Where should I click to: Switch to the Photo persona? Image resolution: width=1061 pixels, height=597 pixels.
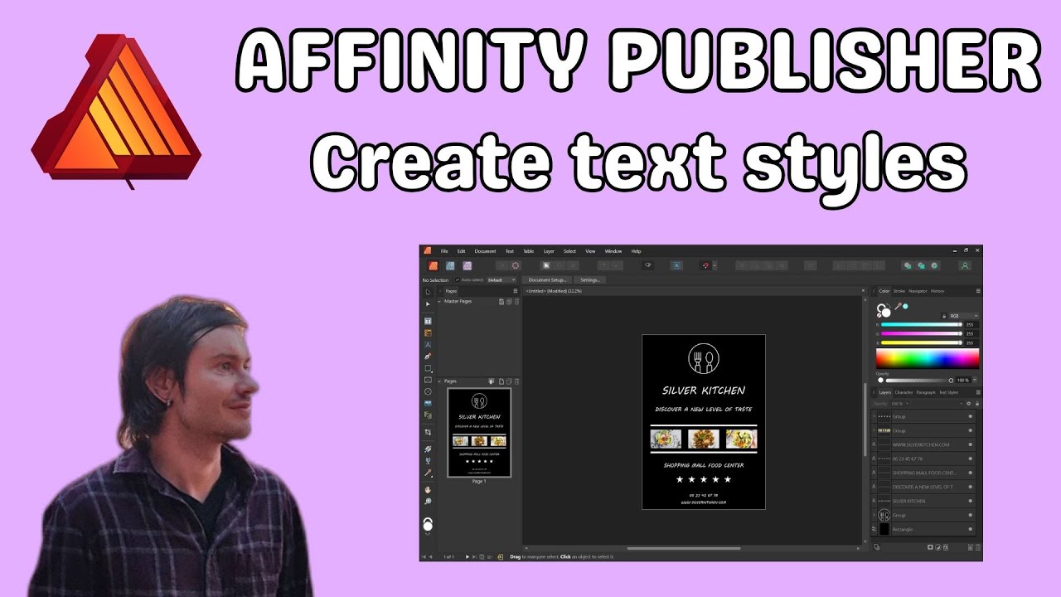pos(467,266)
